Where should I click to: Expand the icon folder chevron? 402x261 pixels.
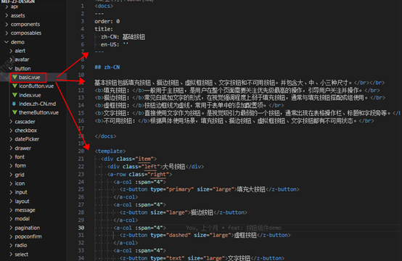(x=11, y=183)
